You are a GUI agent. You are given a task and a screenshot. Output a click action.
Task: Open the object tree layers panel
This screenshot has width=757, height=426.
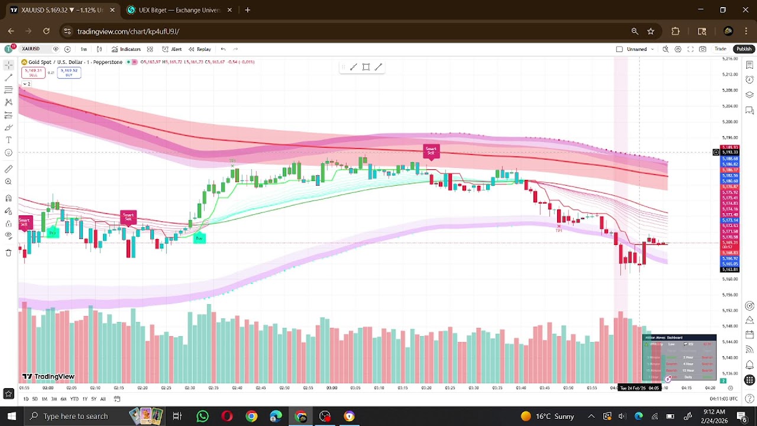[749, 95]
